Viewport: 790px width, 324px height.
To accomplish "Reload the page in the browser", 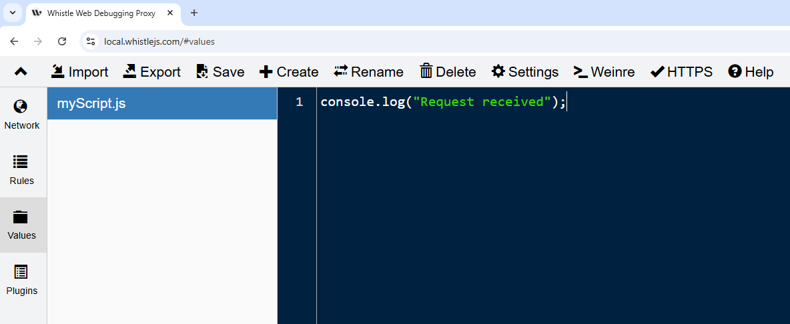I will (x=62, y=41).
